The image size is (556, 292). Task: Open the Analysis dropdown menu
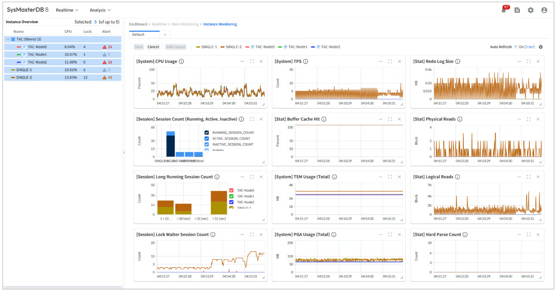100,10
